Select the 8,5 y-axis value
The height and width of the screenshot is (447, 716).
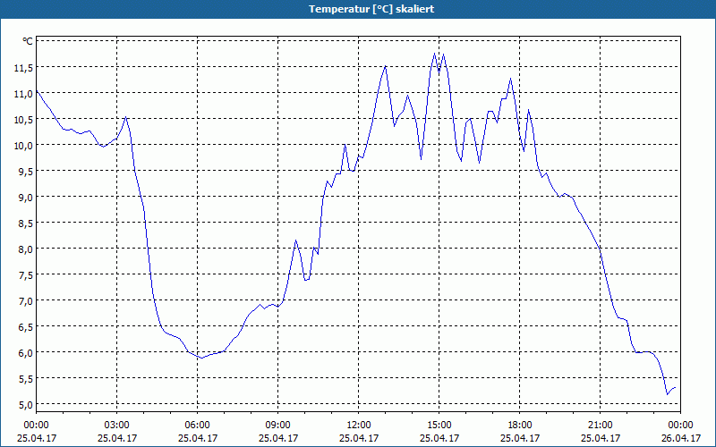(x=25, y=223)
